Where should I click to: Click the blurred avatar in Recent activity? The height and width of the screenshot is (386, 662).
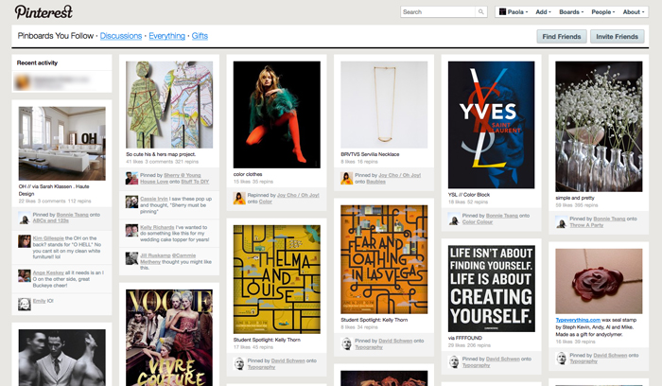click(23, 81)
